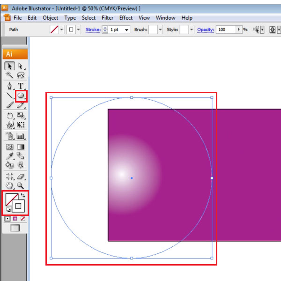Open the Filter menu

[107, 18]
